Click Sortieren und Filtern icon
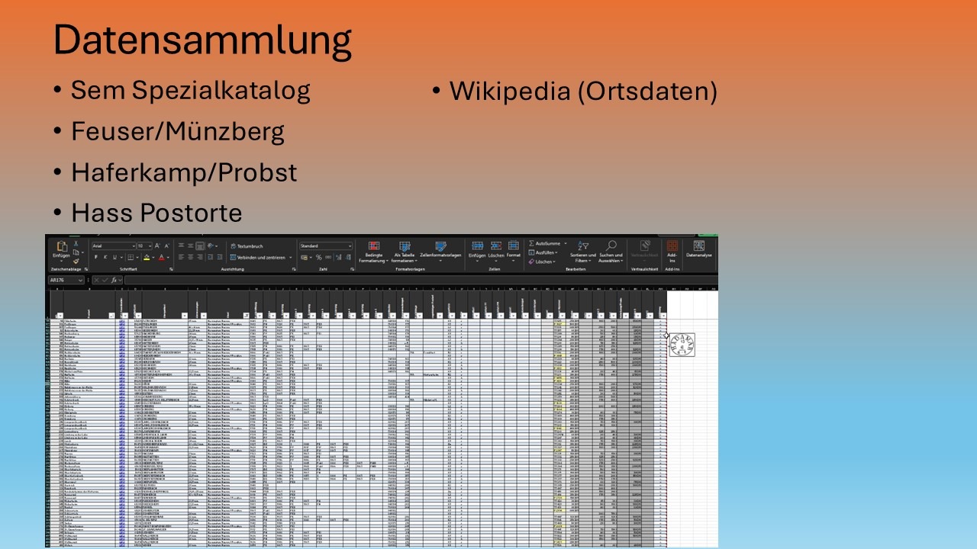This screenshot has width=977, height=549. point(583,246)
